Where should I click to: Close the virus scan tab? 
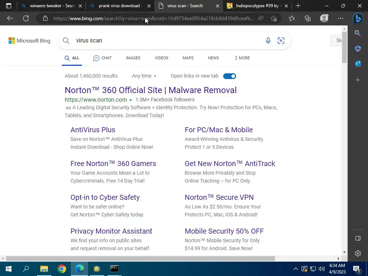pyautogui.click(x=217, y=6)
